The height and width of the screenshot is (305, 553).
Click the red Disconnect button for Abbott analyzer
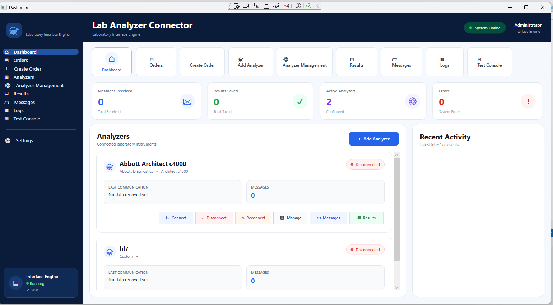[x=214, y=218]
